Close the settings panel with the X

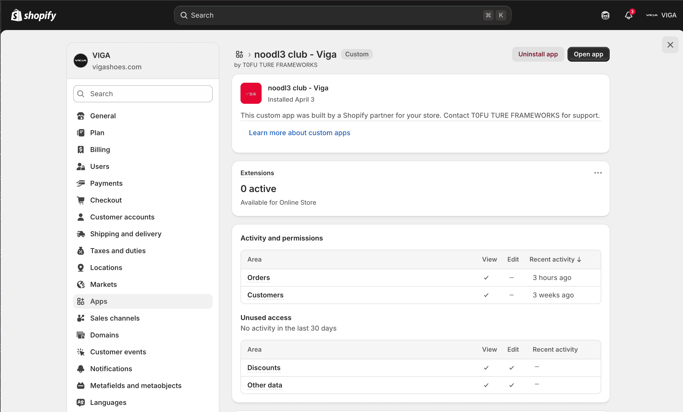pyautogui.click(x=670, y=45)
